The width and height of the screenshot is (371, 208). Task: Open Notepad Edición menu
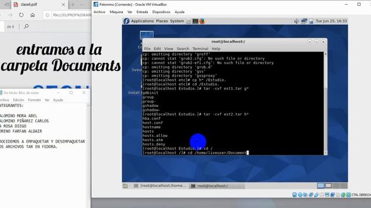tap(19, 100)
